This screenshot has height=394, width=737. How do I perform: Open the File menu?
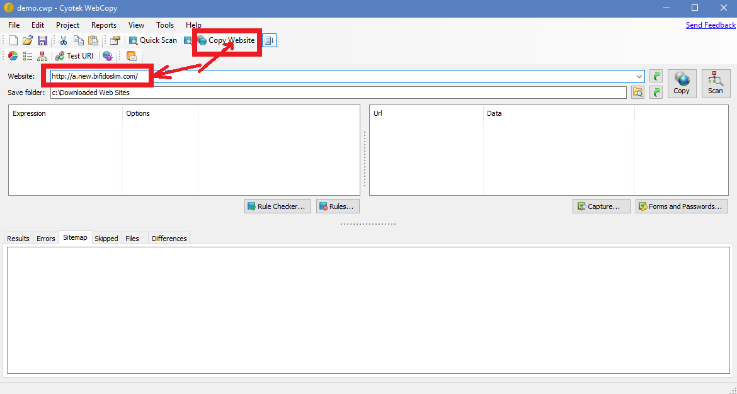coord(14,25)
